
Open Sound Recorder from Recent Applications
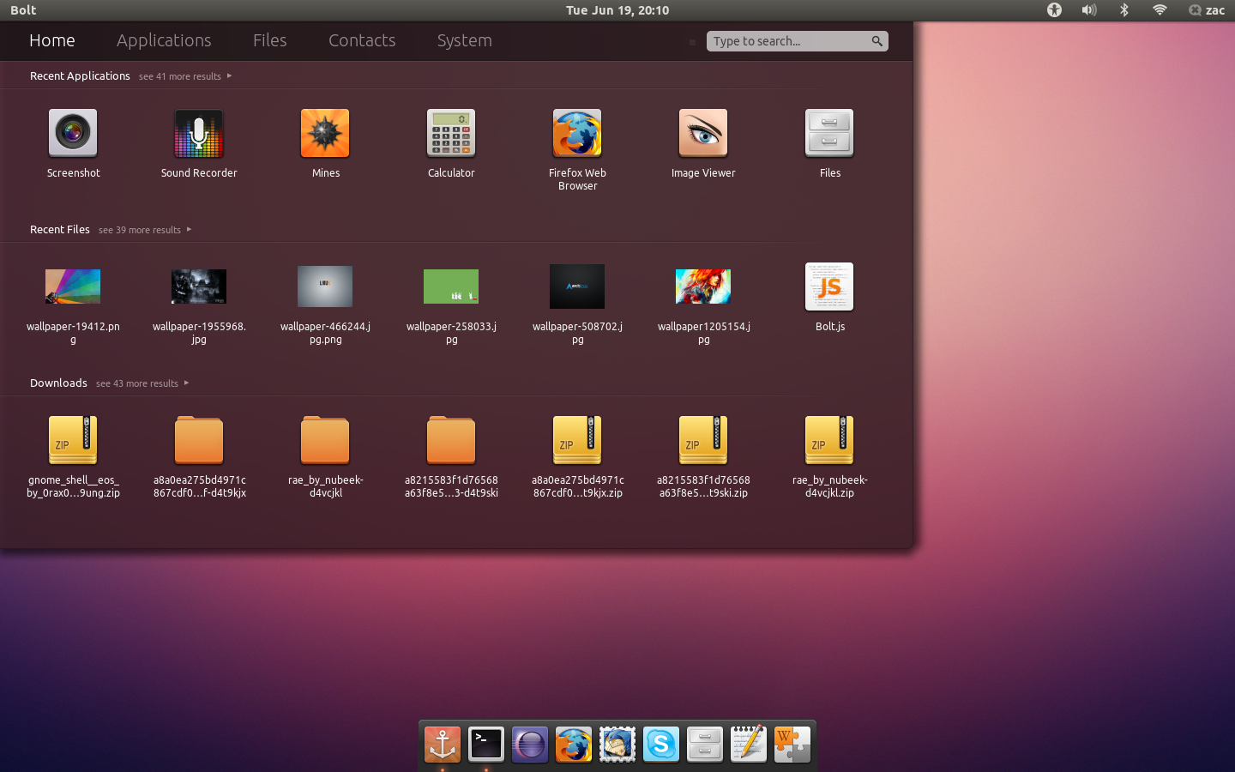[198, 133]
